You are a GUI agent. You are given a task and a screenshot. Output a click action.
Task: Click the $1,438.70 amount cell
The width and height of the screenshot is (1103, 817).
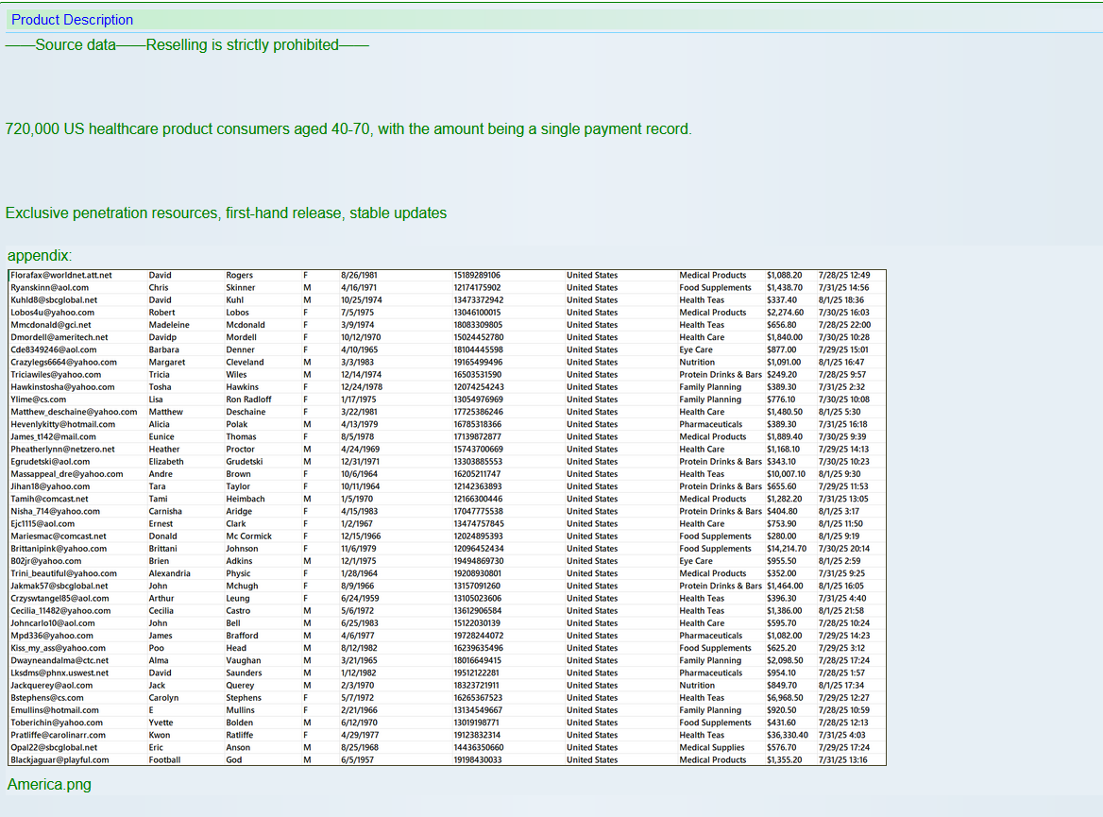point(784,288)
